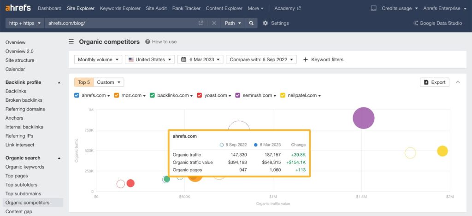Open the More menu dropdown

pos(255,8)
